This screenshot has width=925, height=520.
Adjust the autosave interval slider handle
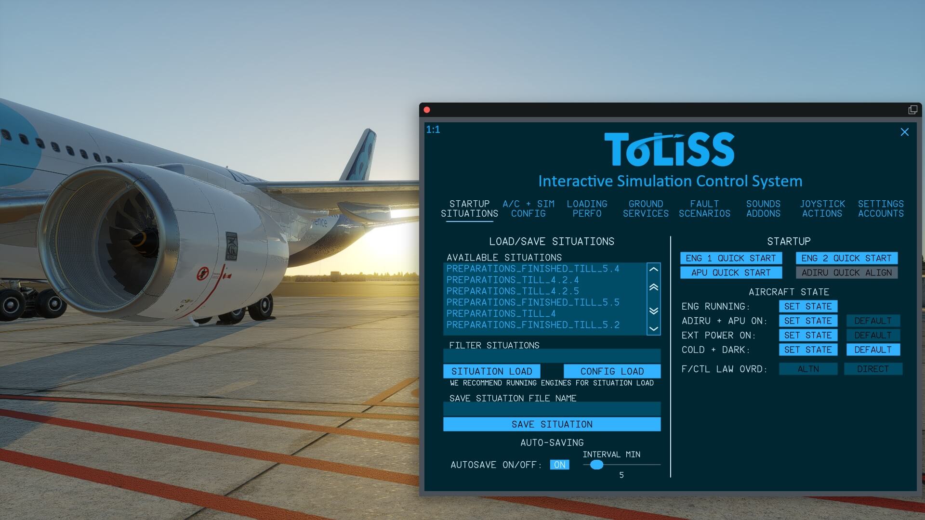[596, 465]
